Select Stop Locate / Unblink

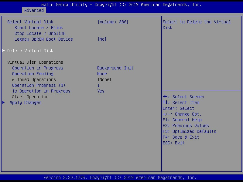tap(40, 33)
